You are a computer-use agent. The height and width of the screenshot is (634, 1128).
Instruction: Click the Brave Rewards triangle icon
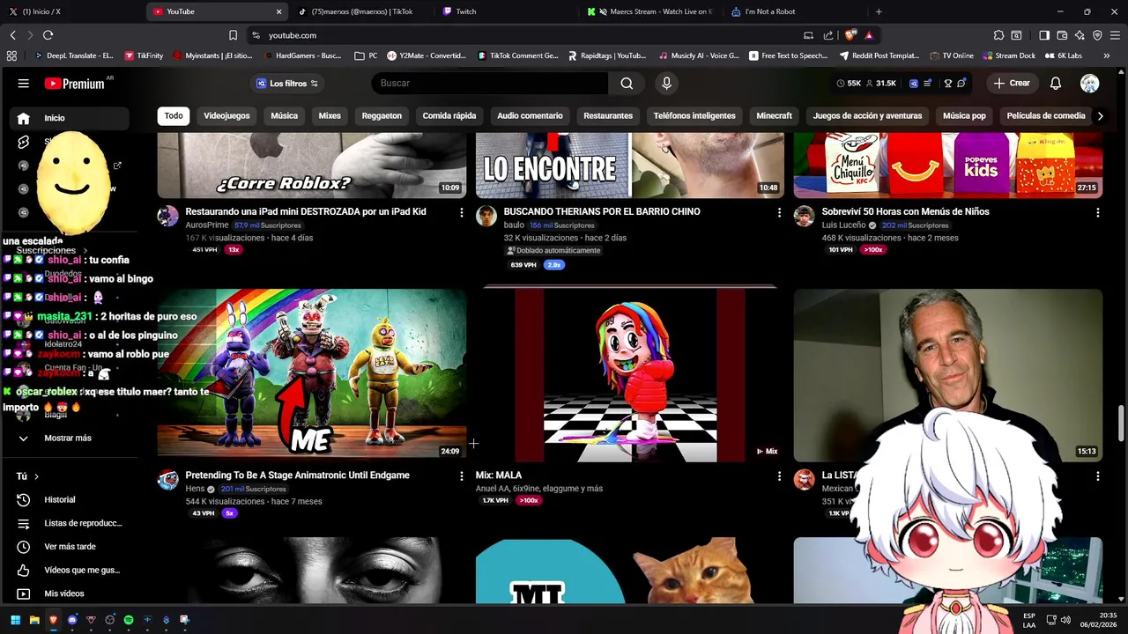pyautogui.click(x=869, y=35)
